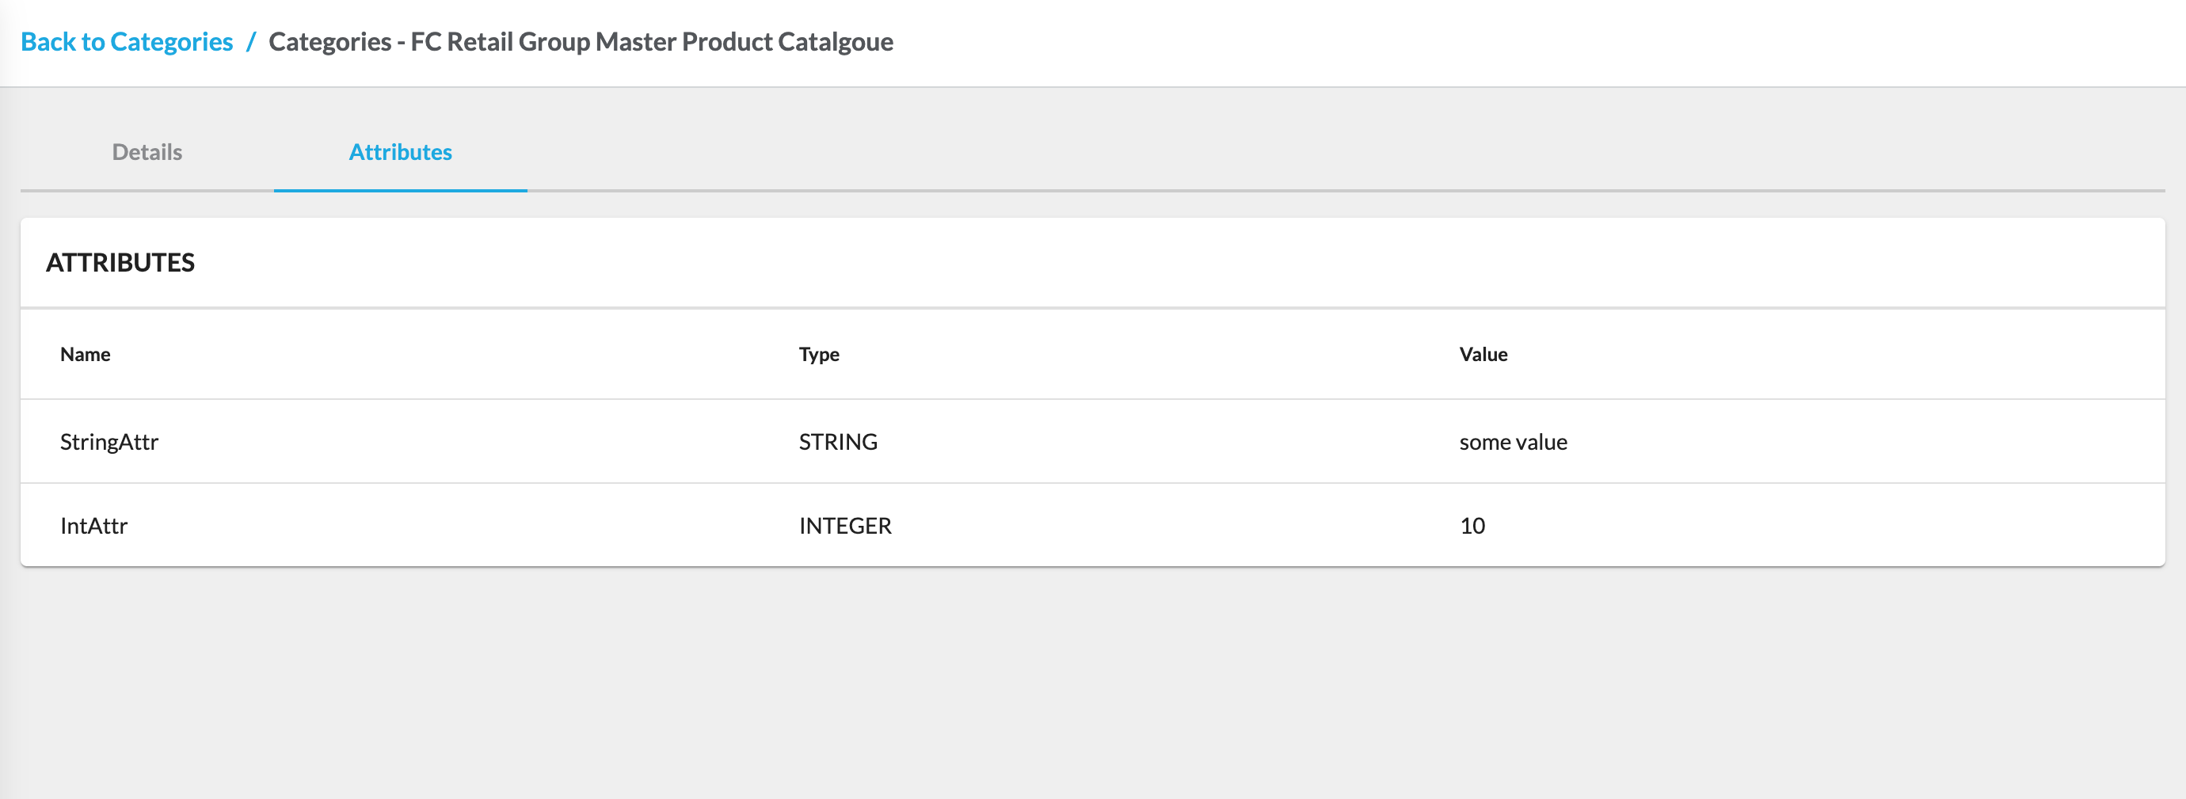The height and width of the screenshot is (799, 2186).
Task: Click empty tab strip right of Attributes
Action: [1273, 153]
